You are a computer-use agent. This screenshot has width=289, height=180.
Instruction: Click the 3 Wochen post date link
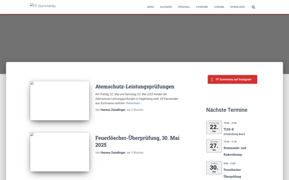tap(137, 153)
